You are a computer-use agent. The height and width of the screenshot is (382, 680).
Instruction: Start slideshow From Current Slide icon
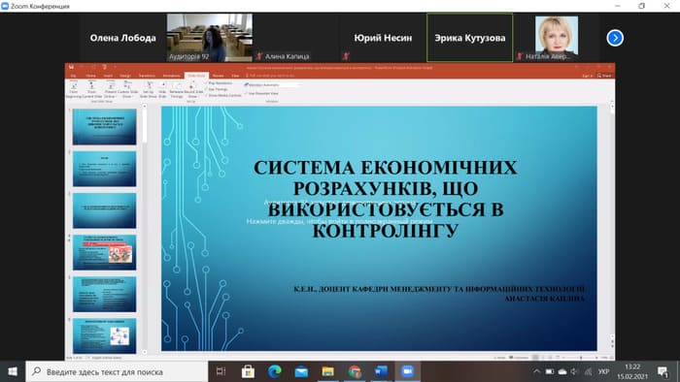pyautogui.click(x=92, y=89)
